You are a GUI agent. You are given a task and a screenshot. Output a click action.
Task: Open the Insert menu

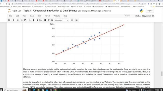coord(32,16)
